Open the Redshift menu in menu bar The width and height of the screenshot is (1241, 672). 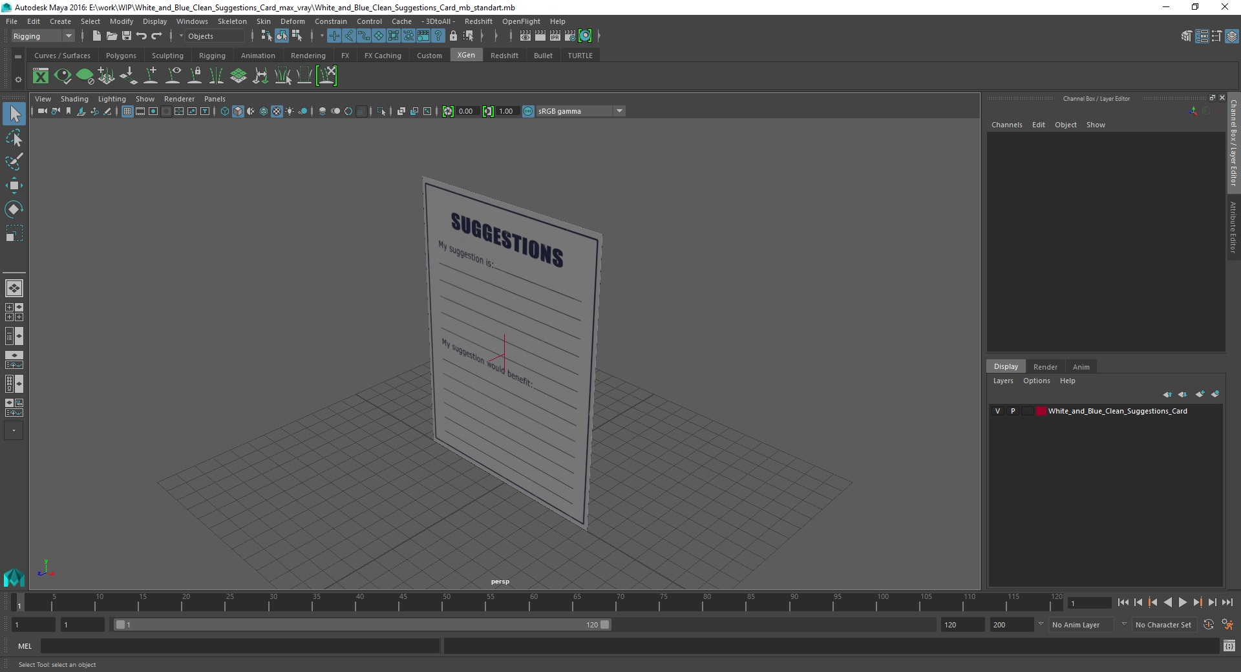pos(478,21)
